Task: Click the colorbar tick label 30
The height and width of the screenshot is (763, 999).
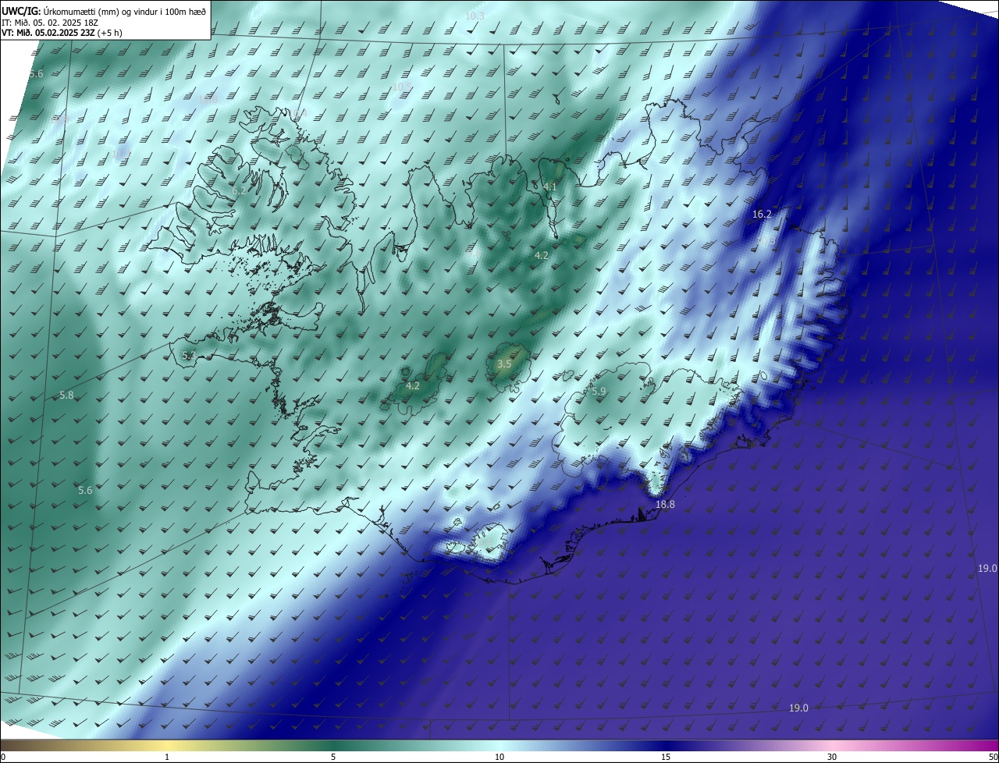Action: (832, 757)
